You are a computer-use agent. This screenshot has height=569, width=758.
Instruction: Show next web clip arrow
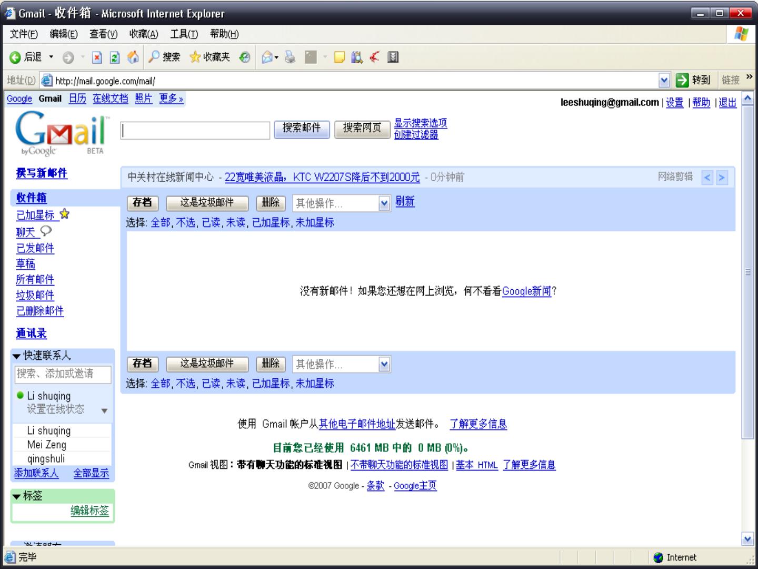722,178
